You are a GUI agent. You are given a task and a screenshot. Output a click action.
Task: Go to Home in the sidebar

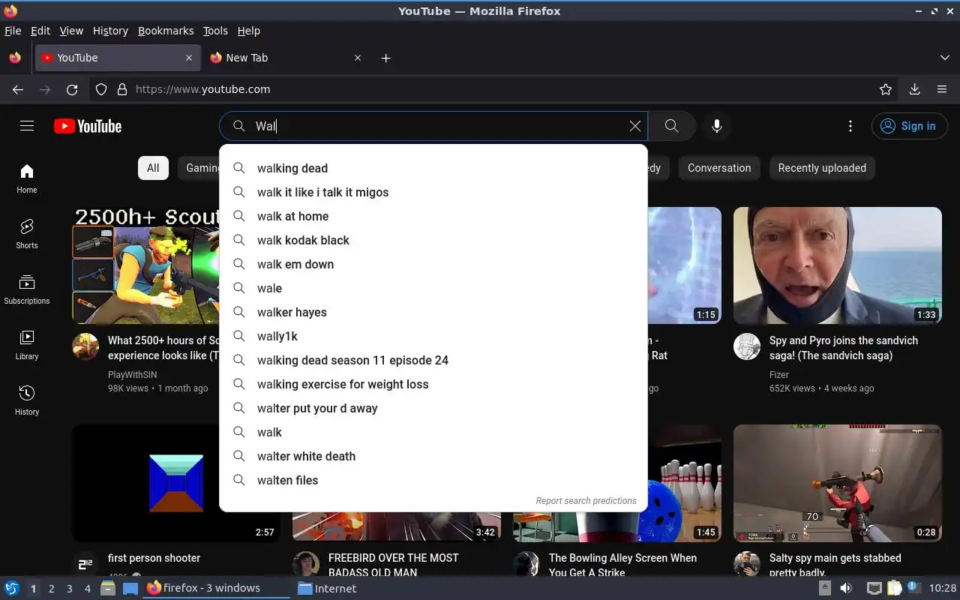coord(27,178)
